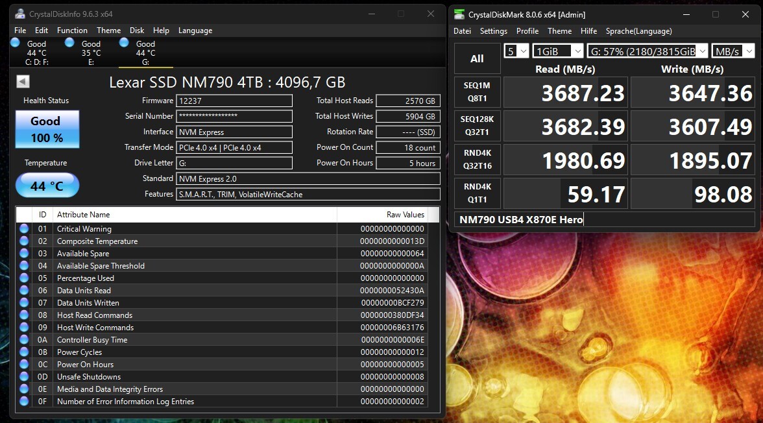This screenshot has height=423, width=763.
Task: Switch to the G: drive tab
Action: [145, 53]
